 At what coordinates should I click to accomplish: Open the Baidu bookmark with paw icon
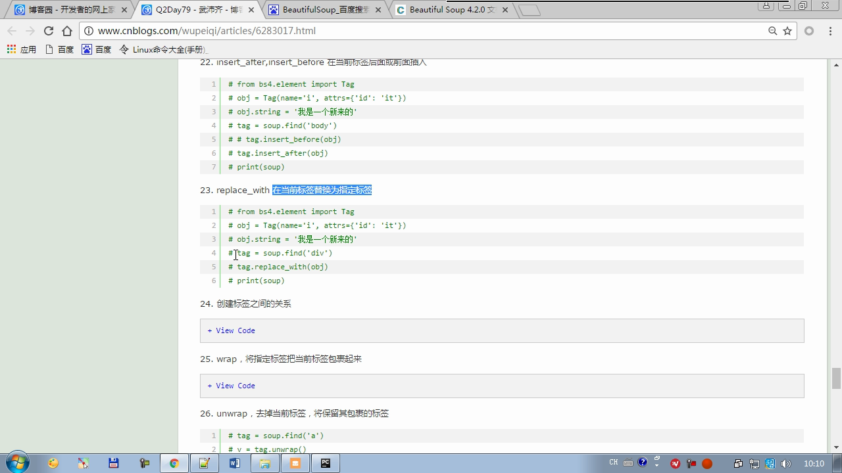click(x=96, y=49)
